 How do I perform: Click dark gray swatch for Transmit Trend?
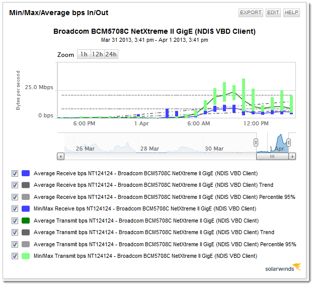click(x=26, y=232)
